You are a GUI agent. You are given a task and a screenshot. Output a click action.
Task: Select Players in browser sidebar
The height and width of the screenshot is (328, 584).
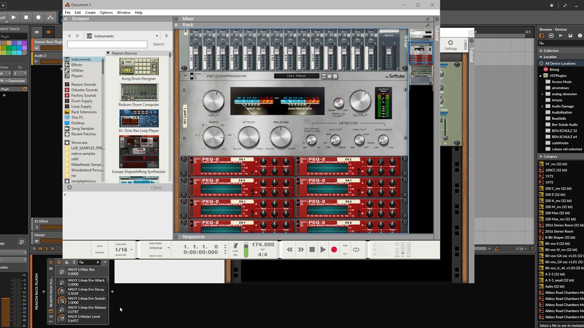[77, 76]
